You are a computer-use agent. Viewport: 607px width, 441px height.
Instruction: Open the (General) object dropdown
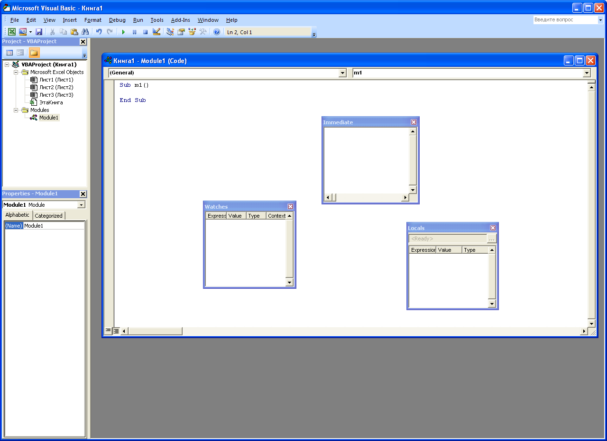point(342,73)
